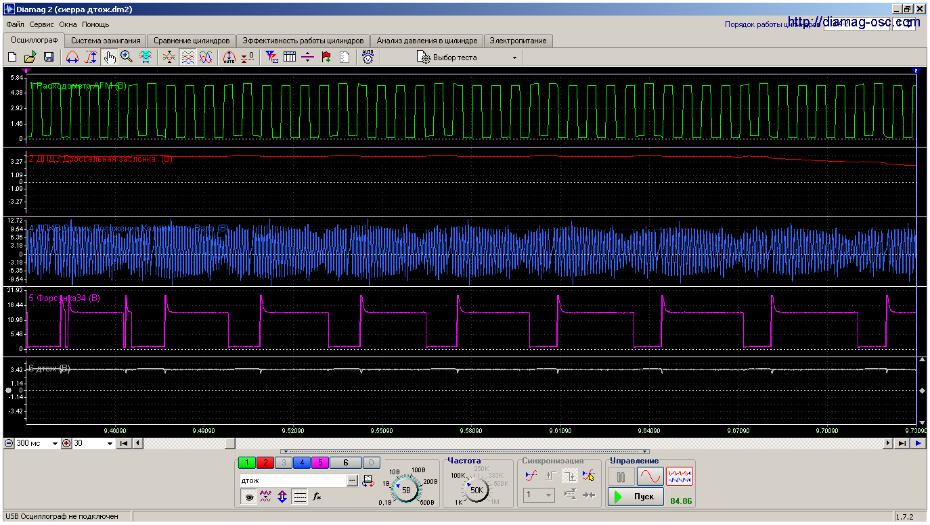Viewport: 930px width, 525px height.
Task: Toggle green channel 1 button
Action: coord(248,463)
